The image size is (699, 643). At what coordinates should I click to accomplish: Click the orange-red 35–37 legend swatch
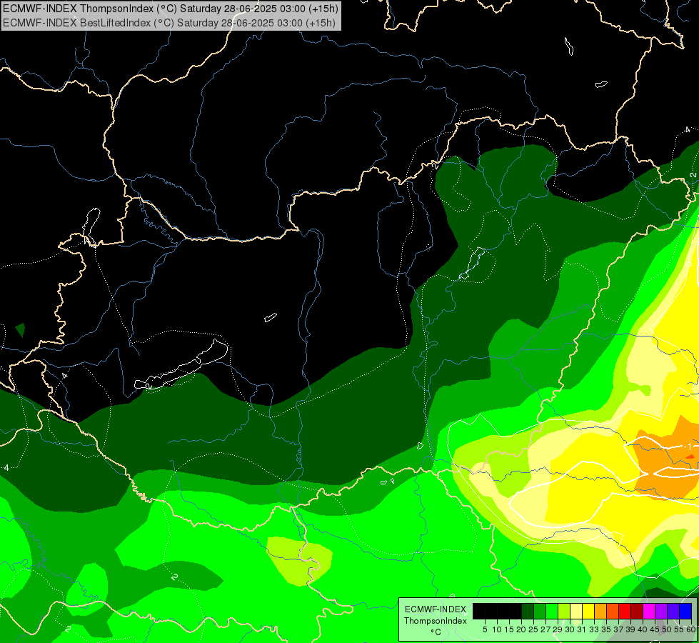tap(613, 611)
